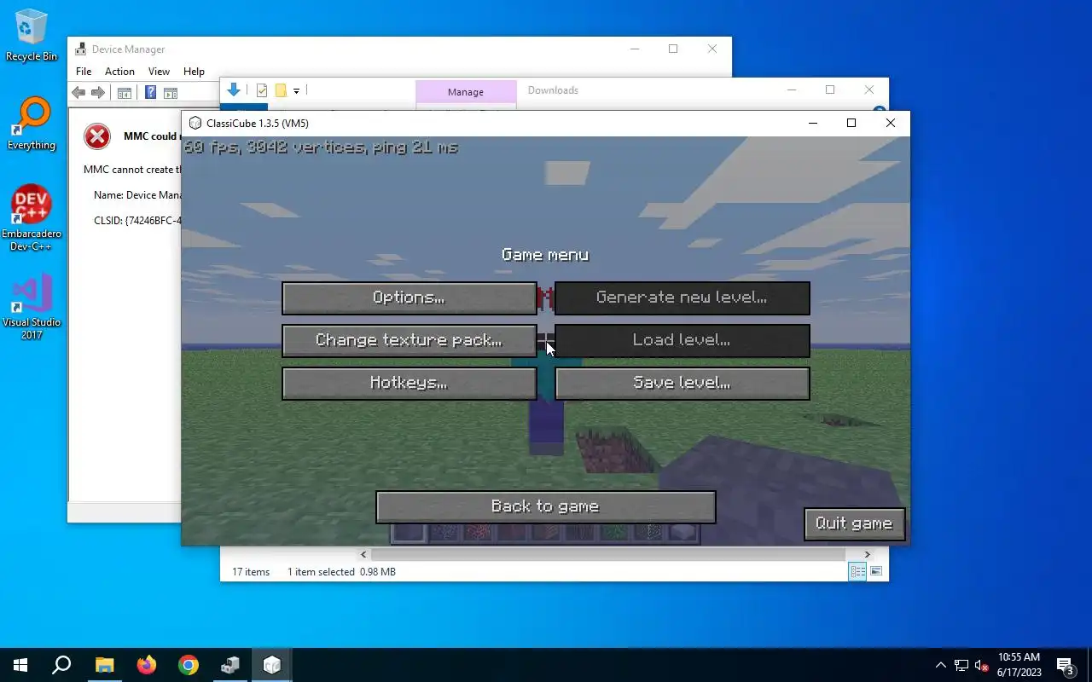Click Back arrow in Device Manager toolbar
Screen dimensions: 1092x682
[x=78, y=93]
